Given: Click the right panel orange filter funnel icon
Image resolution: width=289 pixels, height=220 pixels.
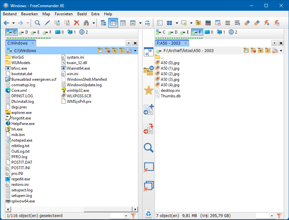Looking at the screenshot, I should pyautogui.click(x=279, y=216).
